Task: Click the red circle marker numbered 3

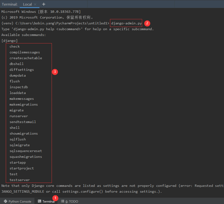Action: tap(55, 72)
